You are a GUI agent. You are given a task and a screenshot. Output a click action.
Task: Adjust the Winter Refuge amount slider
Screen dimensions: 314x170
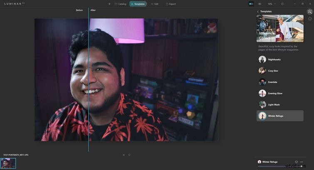pyautogui.click(x=280, y=166)
